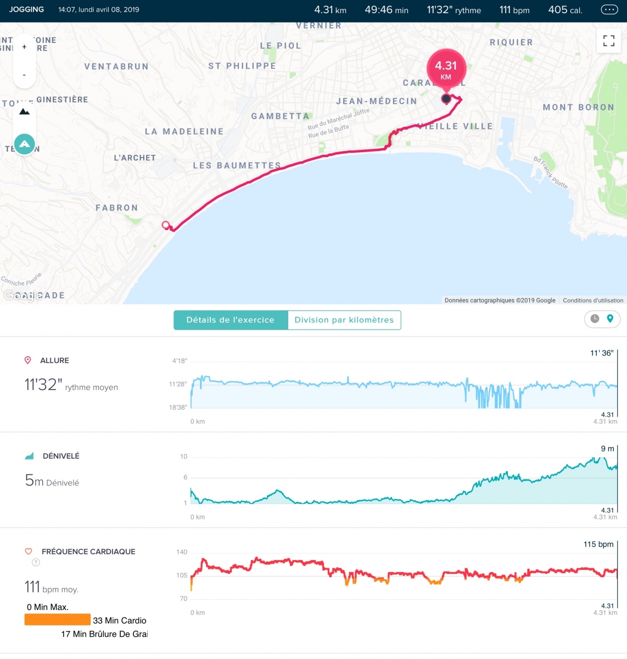
Task: Toggle chart axis to time clock icon
Action: coord(595,319)
